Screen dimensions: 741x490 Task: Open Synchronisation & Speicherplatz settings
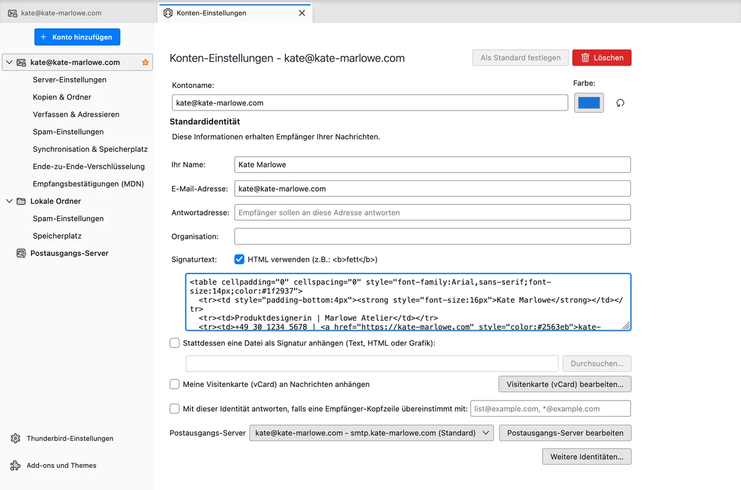(90, 149)
